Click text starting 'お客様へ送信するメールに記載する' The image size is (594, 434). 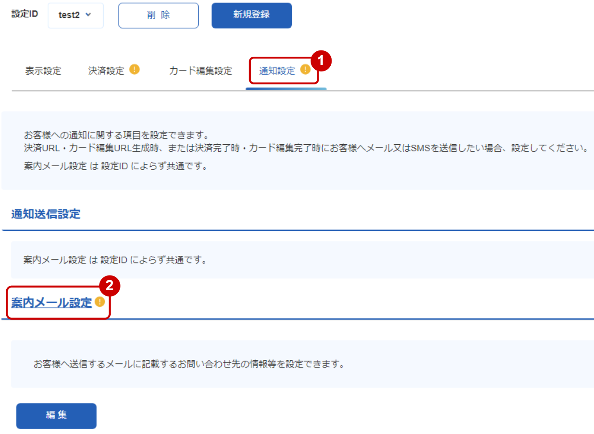pos(190,364)
